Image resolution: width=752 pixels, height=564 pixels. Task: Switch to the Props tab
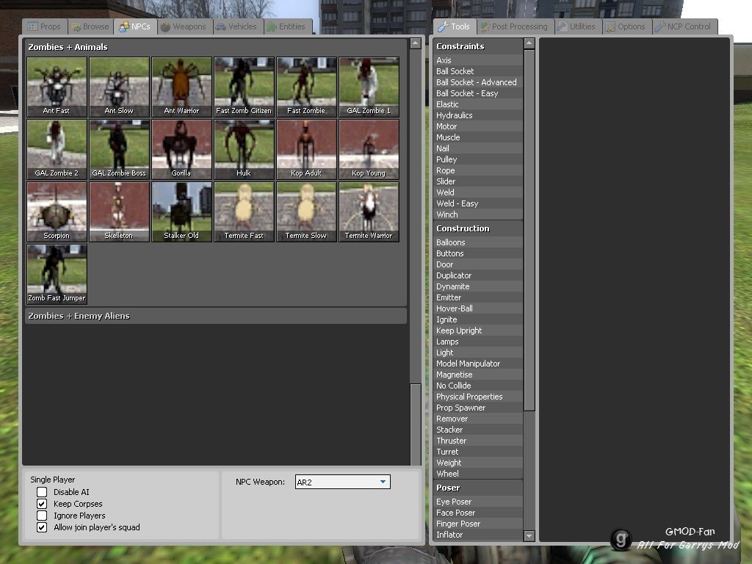point(45,26)
